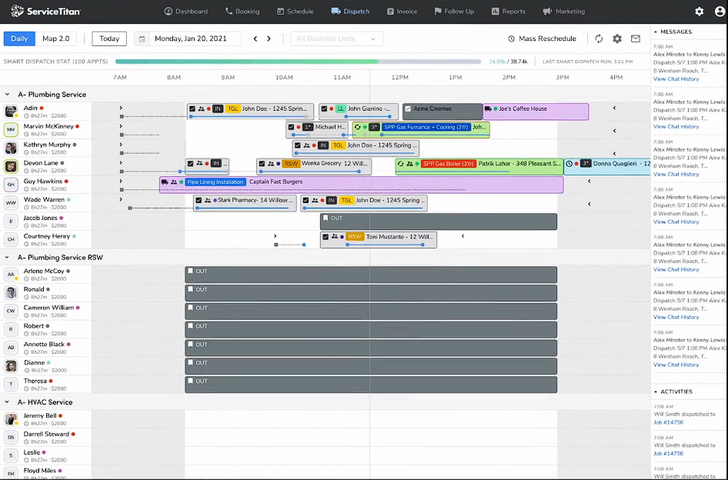The width and height of the screenshot is (728, 480).
Task: Click truck icon on Joe's Coffee House job
Action: [x=488, y=108]
